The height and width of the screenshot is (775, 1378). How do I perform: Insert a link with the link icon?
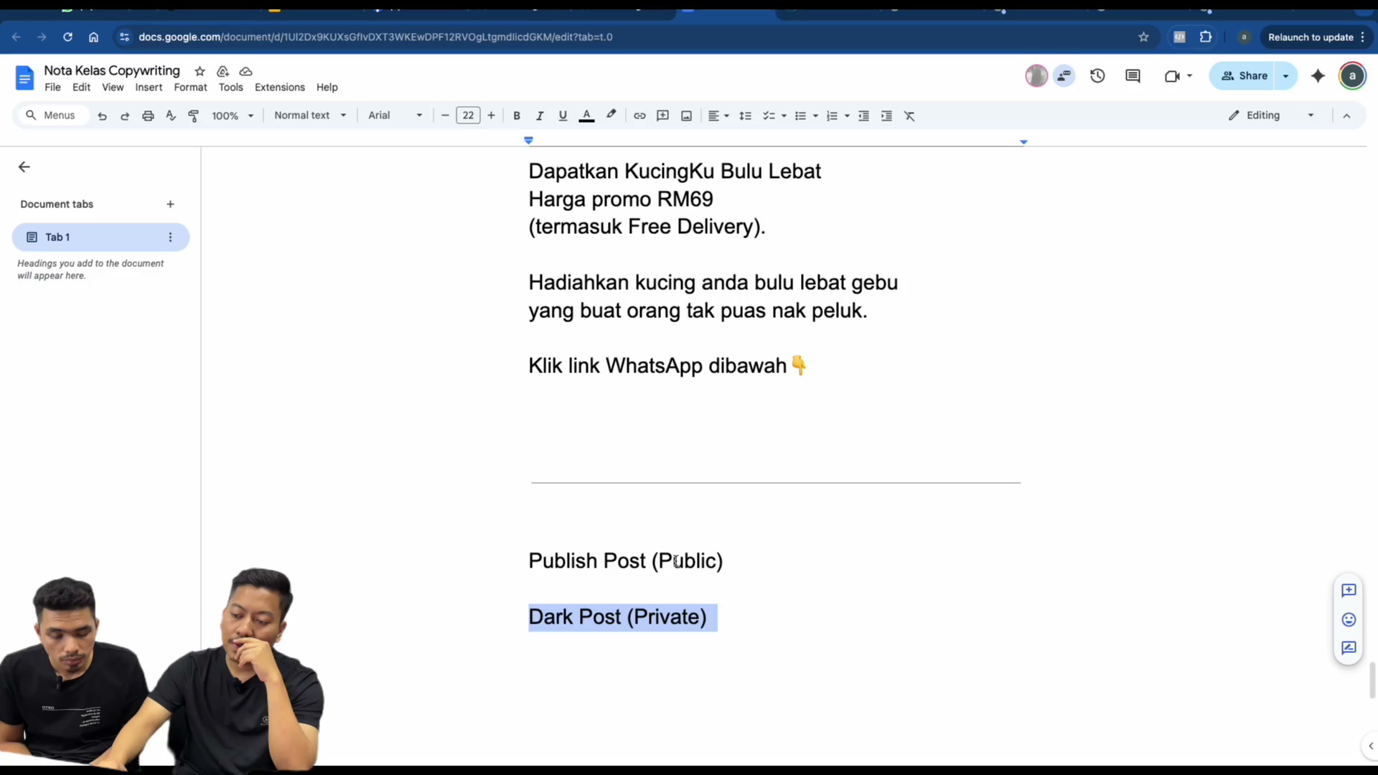[639, 116]
